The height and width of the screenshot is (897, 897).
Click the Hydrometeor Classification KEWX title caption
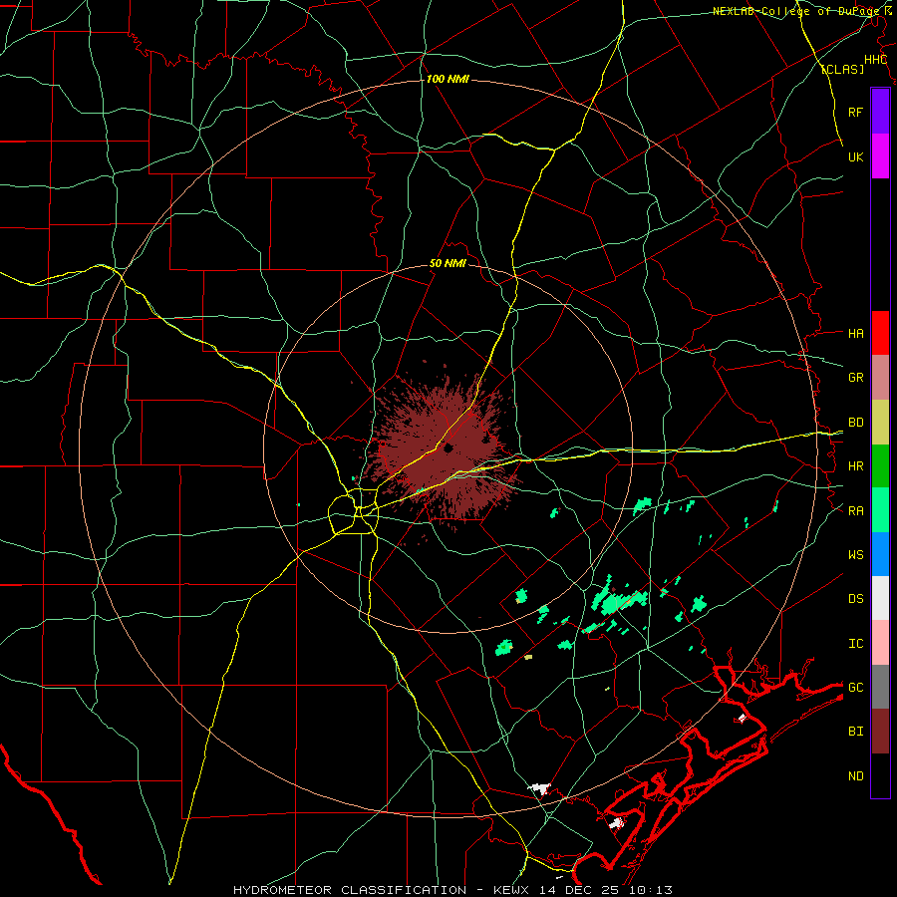[x=452, y=890]
